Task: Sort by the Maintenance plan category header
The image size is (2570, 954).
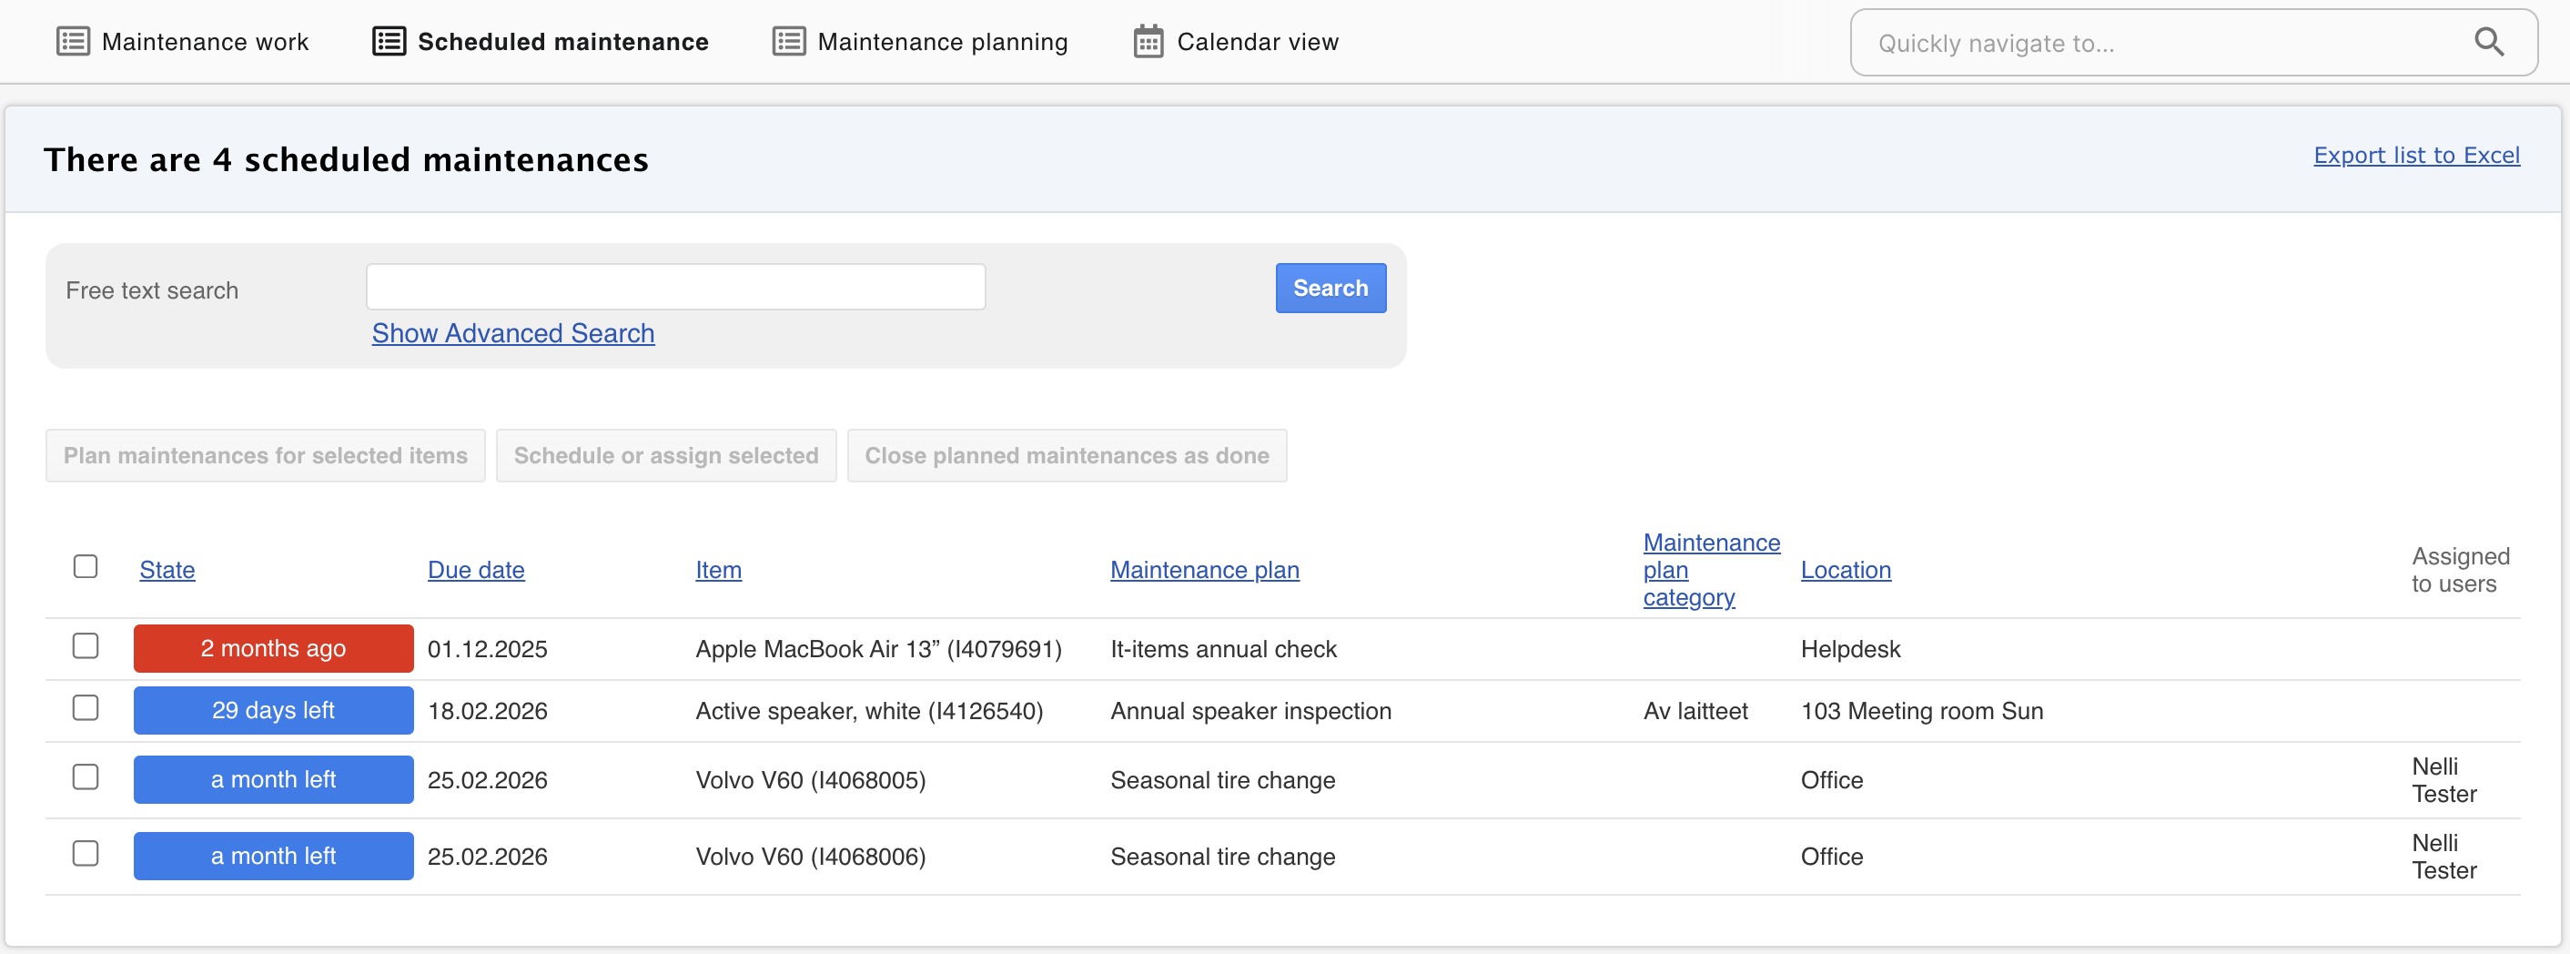Action: [1710, 570]
